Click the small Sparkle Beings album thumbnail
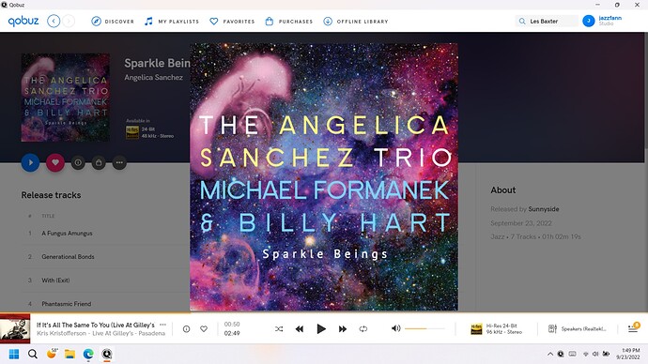 66,98
